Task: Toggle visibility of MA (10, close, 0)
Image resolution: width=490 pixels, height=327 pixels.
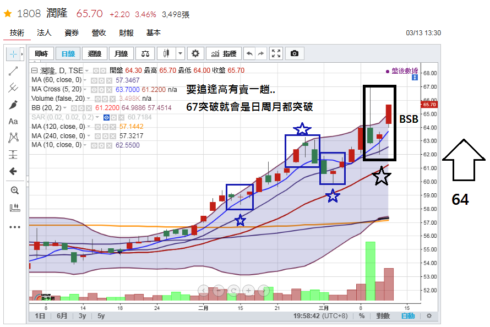Action: pyautogui.click(x=94, y=145)
